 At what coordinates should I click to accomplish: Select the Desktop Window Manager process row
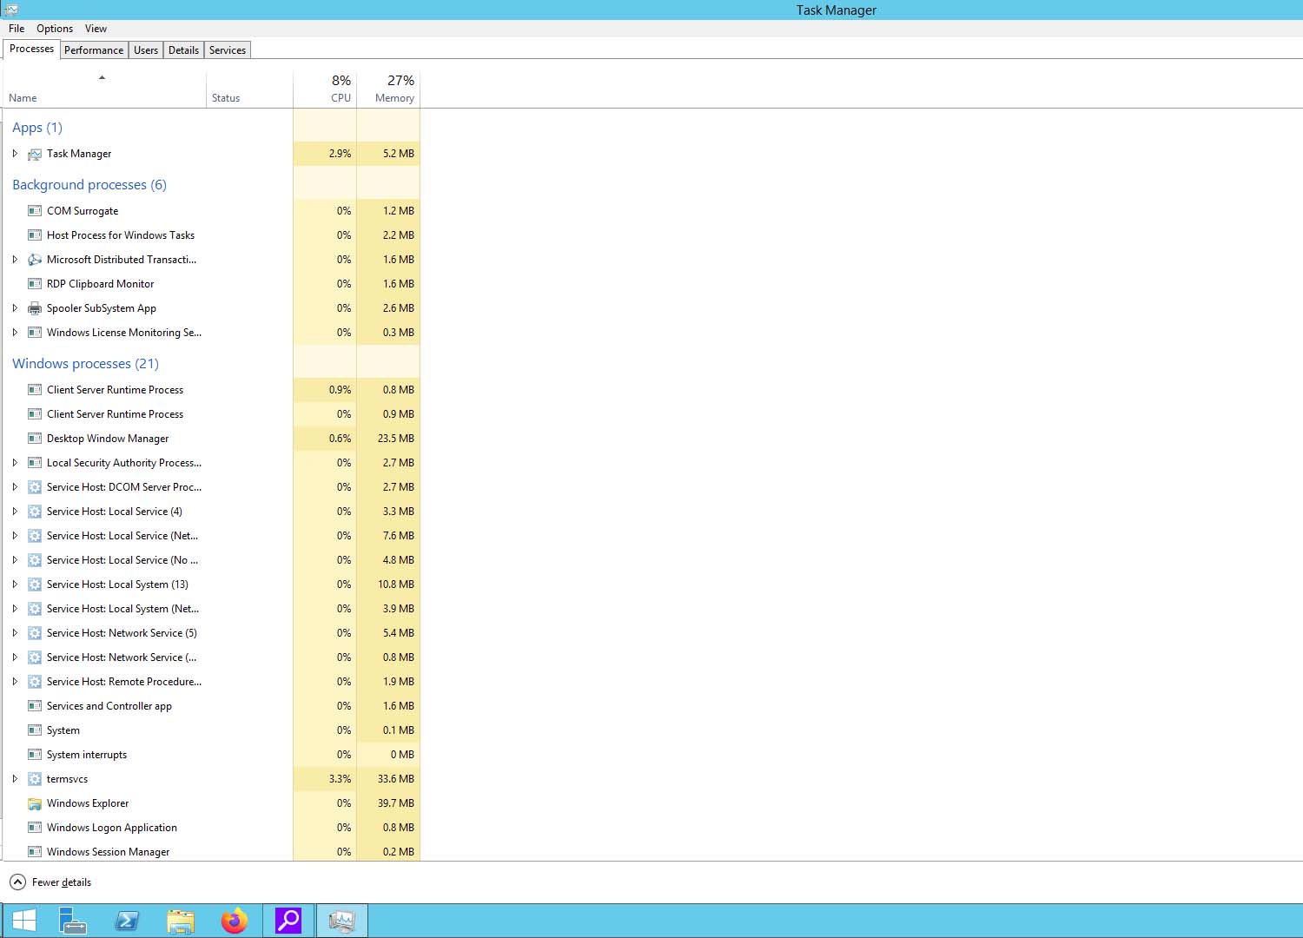pos(108,439)
